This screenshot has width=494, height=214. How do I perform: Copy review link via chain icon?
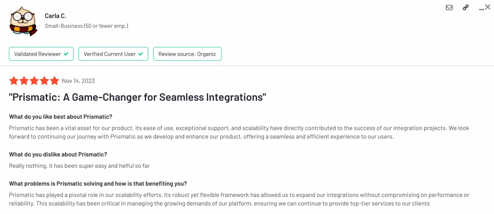click(465, 7)
